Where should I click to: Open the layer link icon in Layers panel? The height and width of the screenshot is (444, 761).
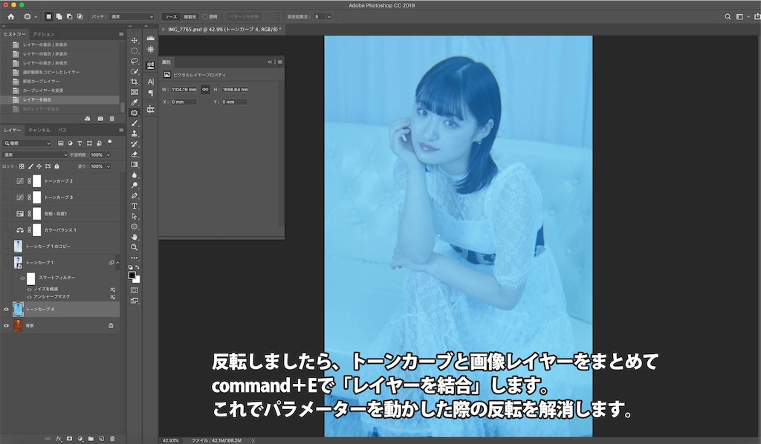pos(48,438)
